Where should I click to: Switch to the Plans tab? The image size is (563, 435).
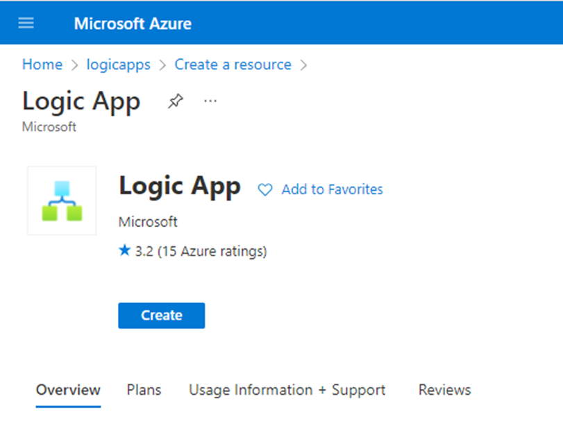coord(144,390)
